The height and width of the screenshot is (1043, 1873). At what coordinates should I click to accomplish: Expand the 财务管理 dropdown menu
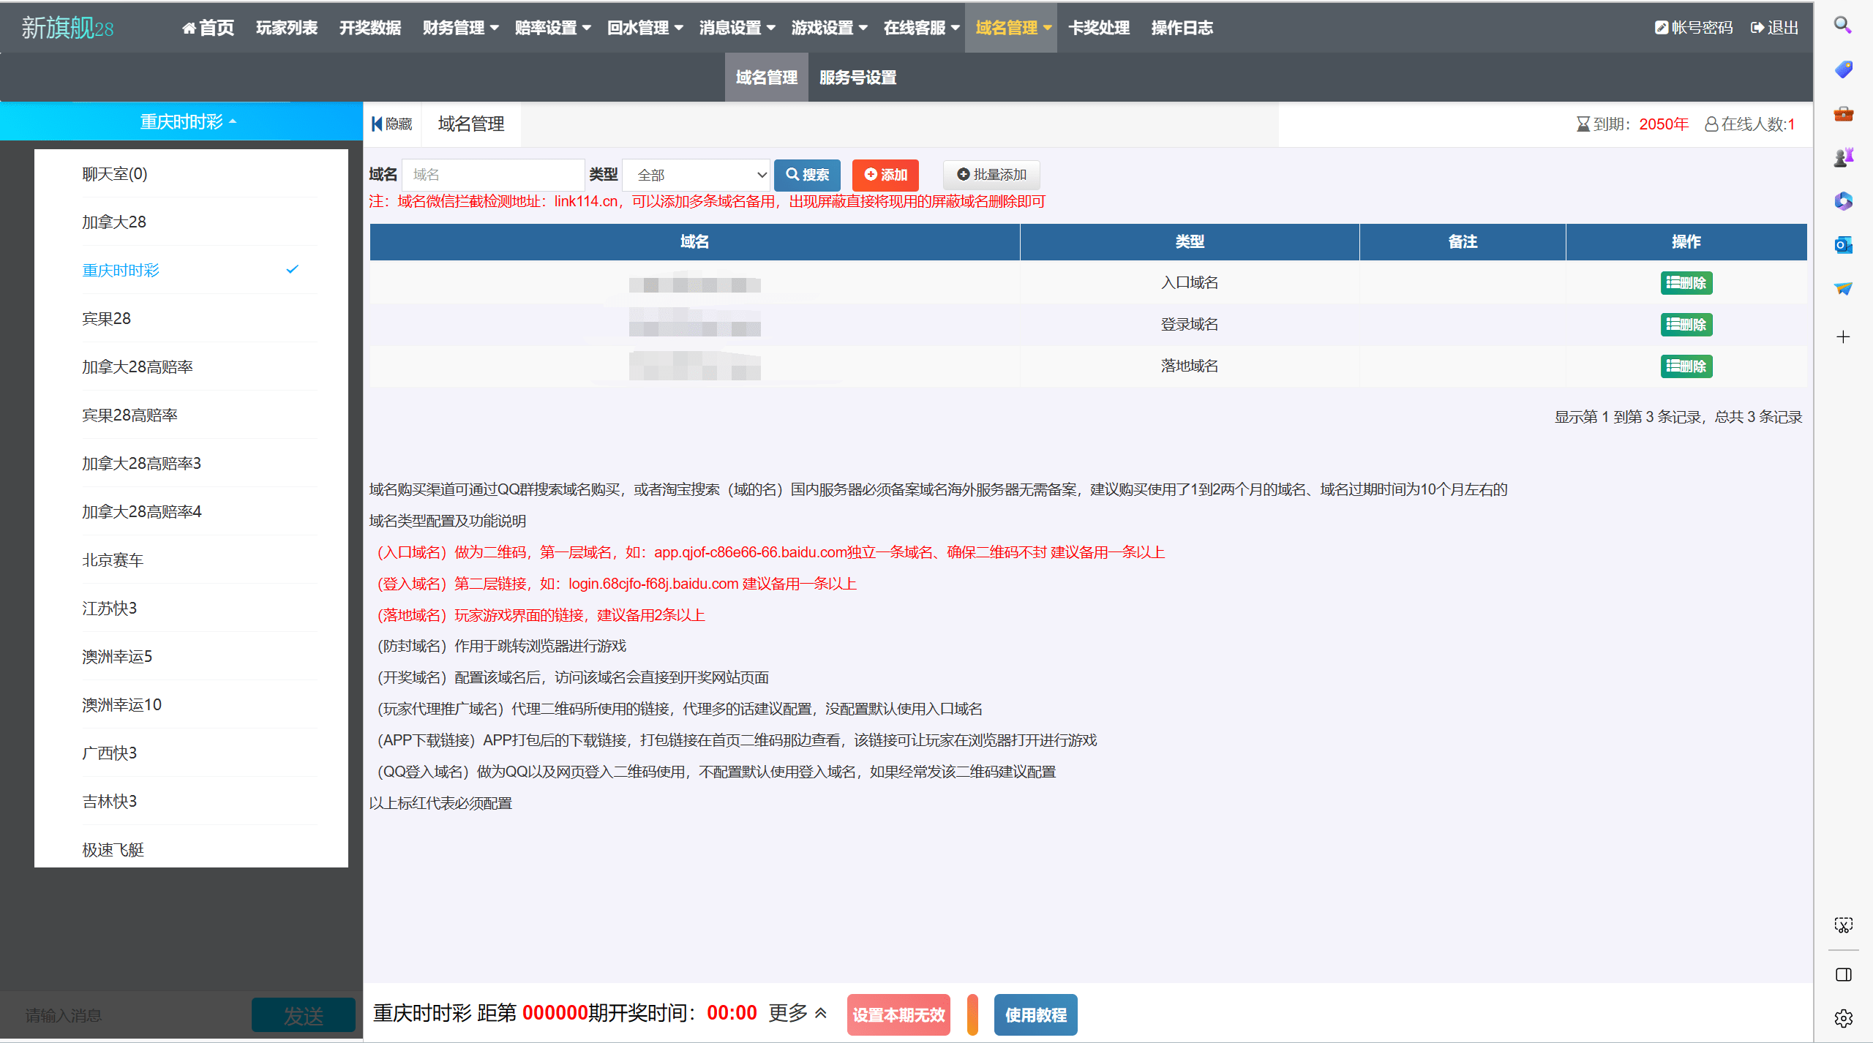461,28
